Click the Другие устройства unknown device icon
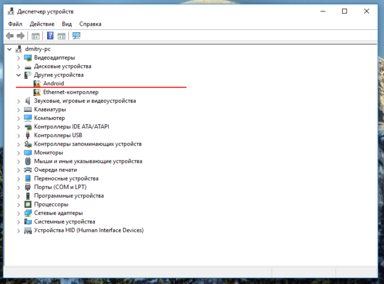 point(27,75)
